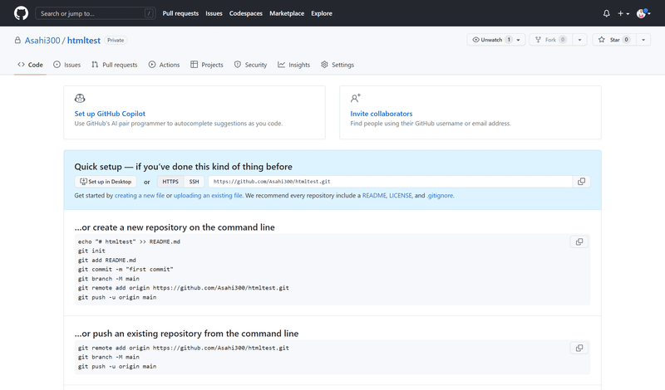
Task: Open the Actions tab
Action: (x=164, y=65)
